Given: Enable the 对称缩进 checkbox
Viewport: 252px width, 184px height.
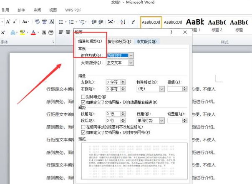Looking at the screenshot, I should tap(83, 97).
